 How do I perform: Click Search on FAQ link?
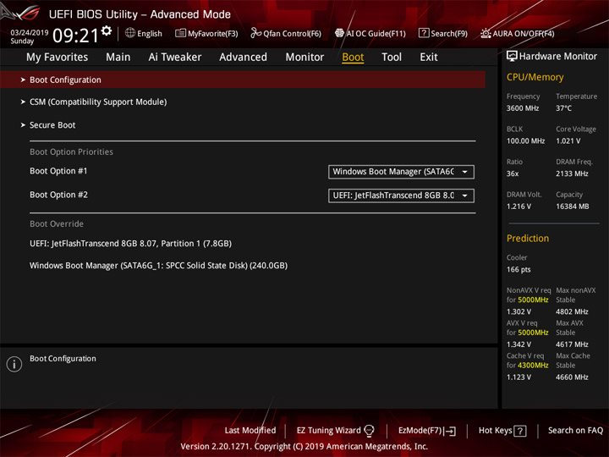coord(576,431)
